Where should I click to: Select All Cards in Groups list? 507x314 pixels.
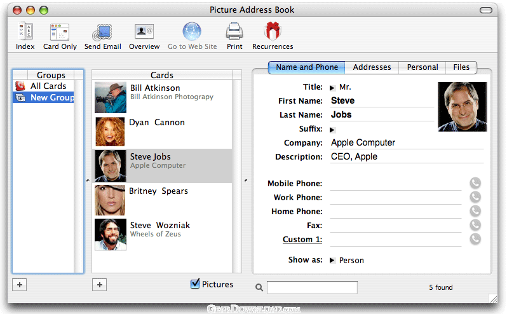click(x=44, y=86)
